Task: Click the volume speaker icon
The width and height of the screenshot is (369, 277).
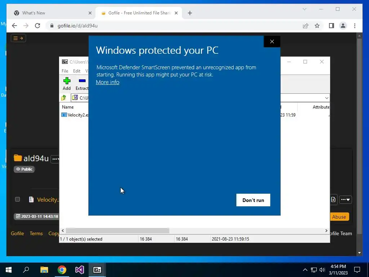Action: point(322,270)
